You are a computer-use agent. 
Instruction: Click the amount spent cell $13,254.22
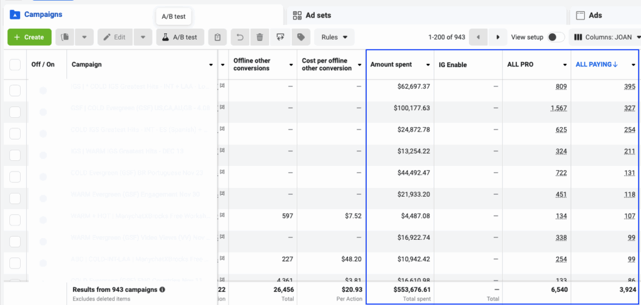414,152
